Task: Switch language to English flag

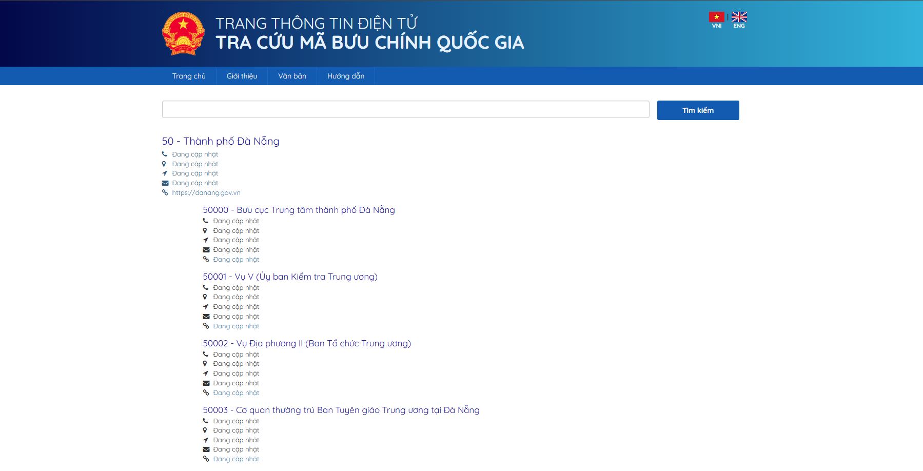Action: (x=739, y=17)
